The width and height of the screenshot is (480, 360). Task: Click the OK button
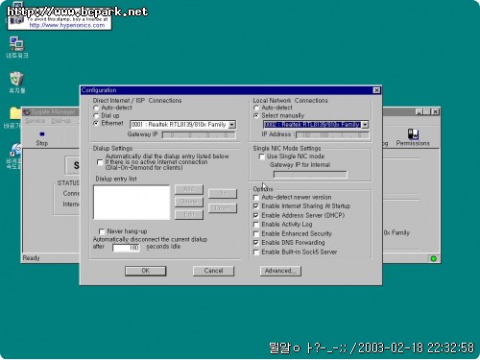click(146, 271)
